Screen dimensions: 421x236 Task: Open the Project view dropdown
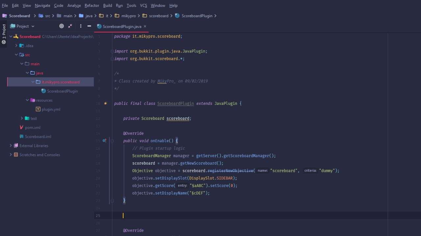(x=22, y=26)
